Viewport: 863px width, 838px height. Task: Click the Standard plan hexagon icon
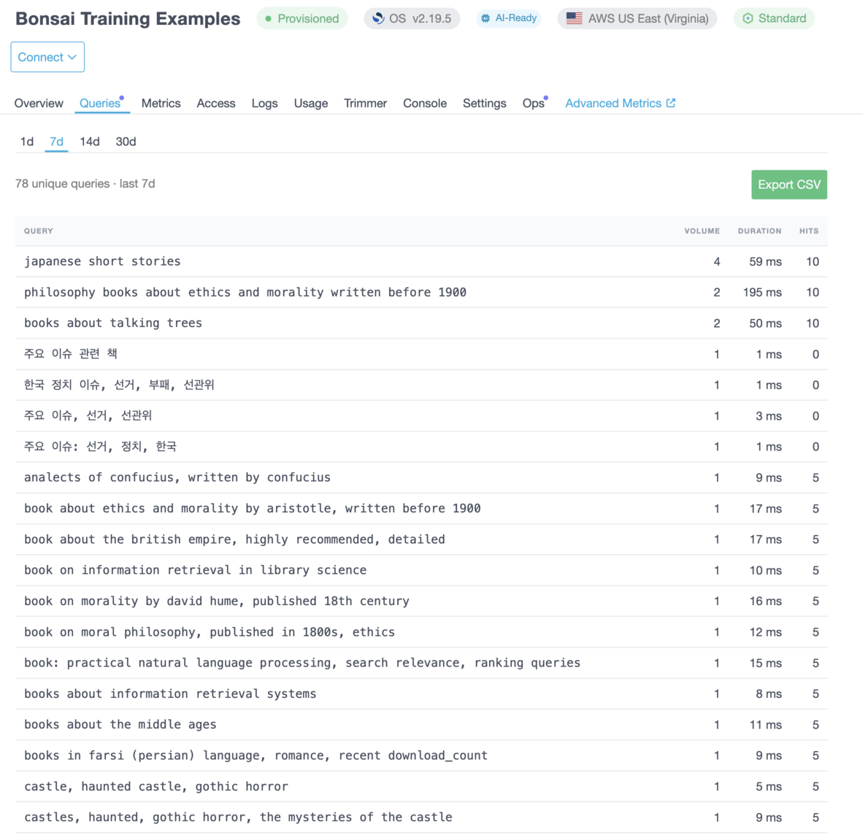[x=748, y=18]
